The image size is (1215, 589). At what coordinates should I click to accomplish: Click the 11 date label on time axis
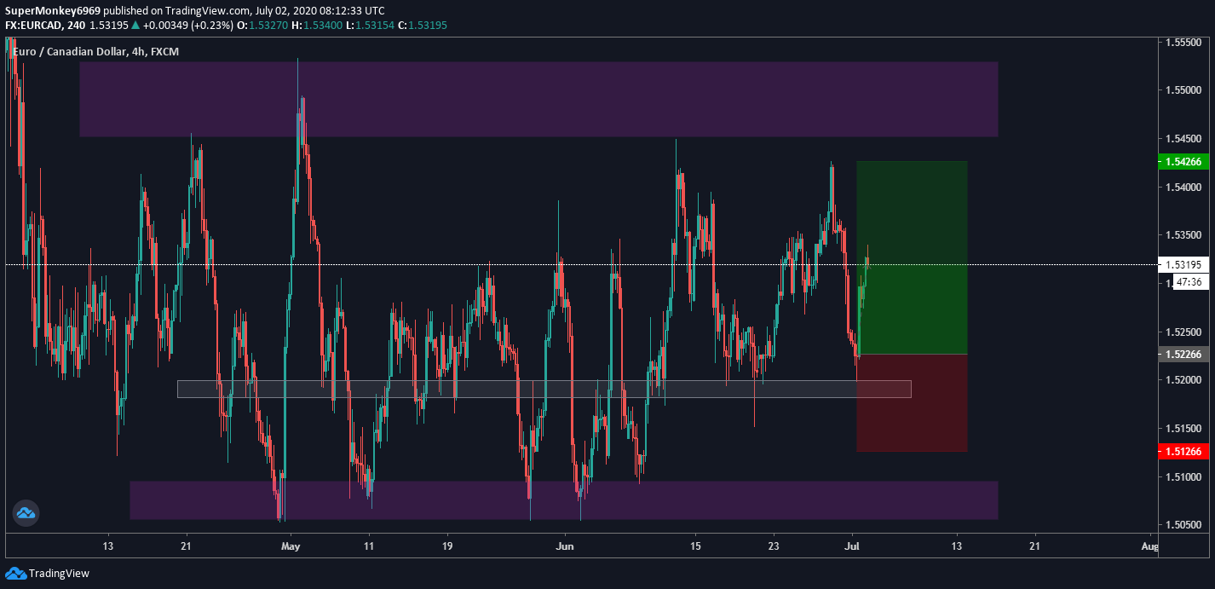pos(369,546)
